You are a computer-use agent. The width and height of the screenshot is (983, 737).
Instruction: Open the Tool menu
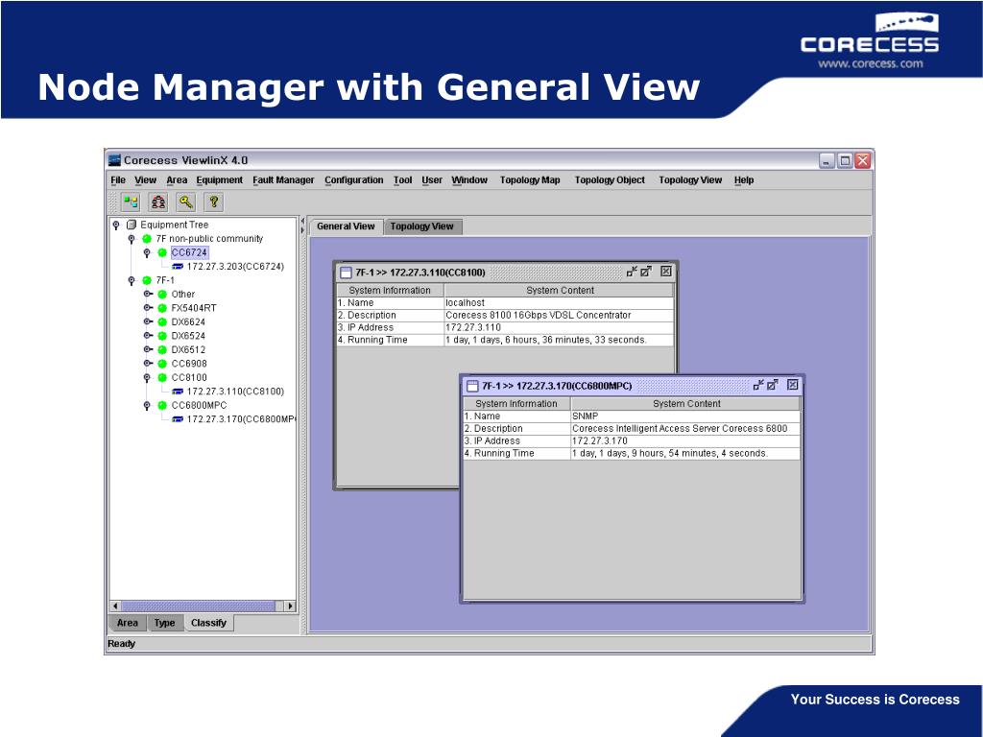[x=402, y=179]
